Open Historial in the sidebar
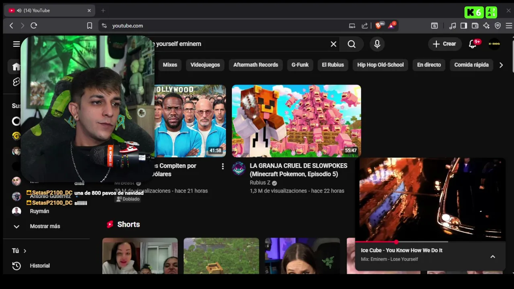This screenshot has width=514, height=289. [x=40, y=266]
